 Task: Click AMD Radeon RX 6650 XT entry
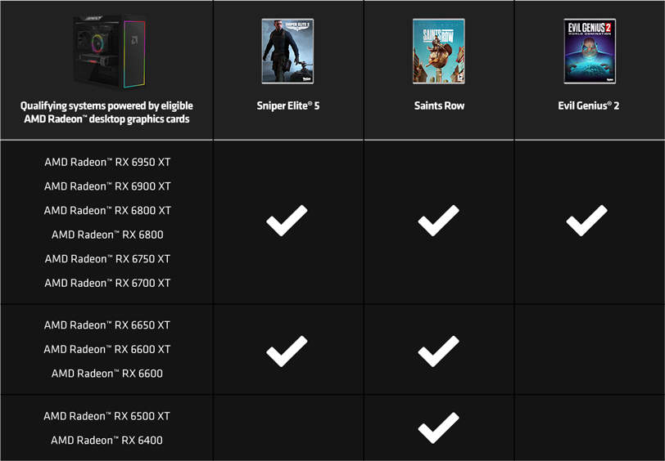coord(106,325)
